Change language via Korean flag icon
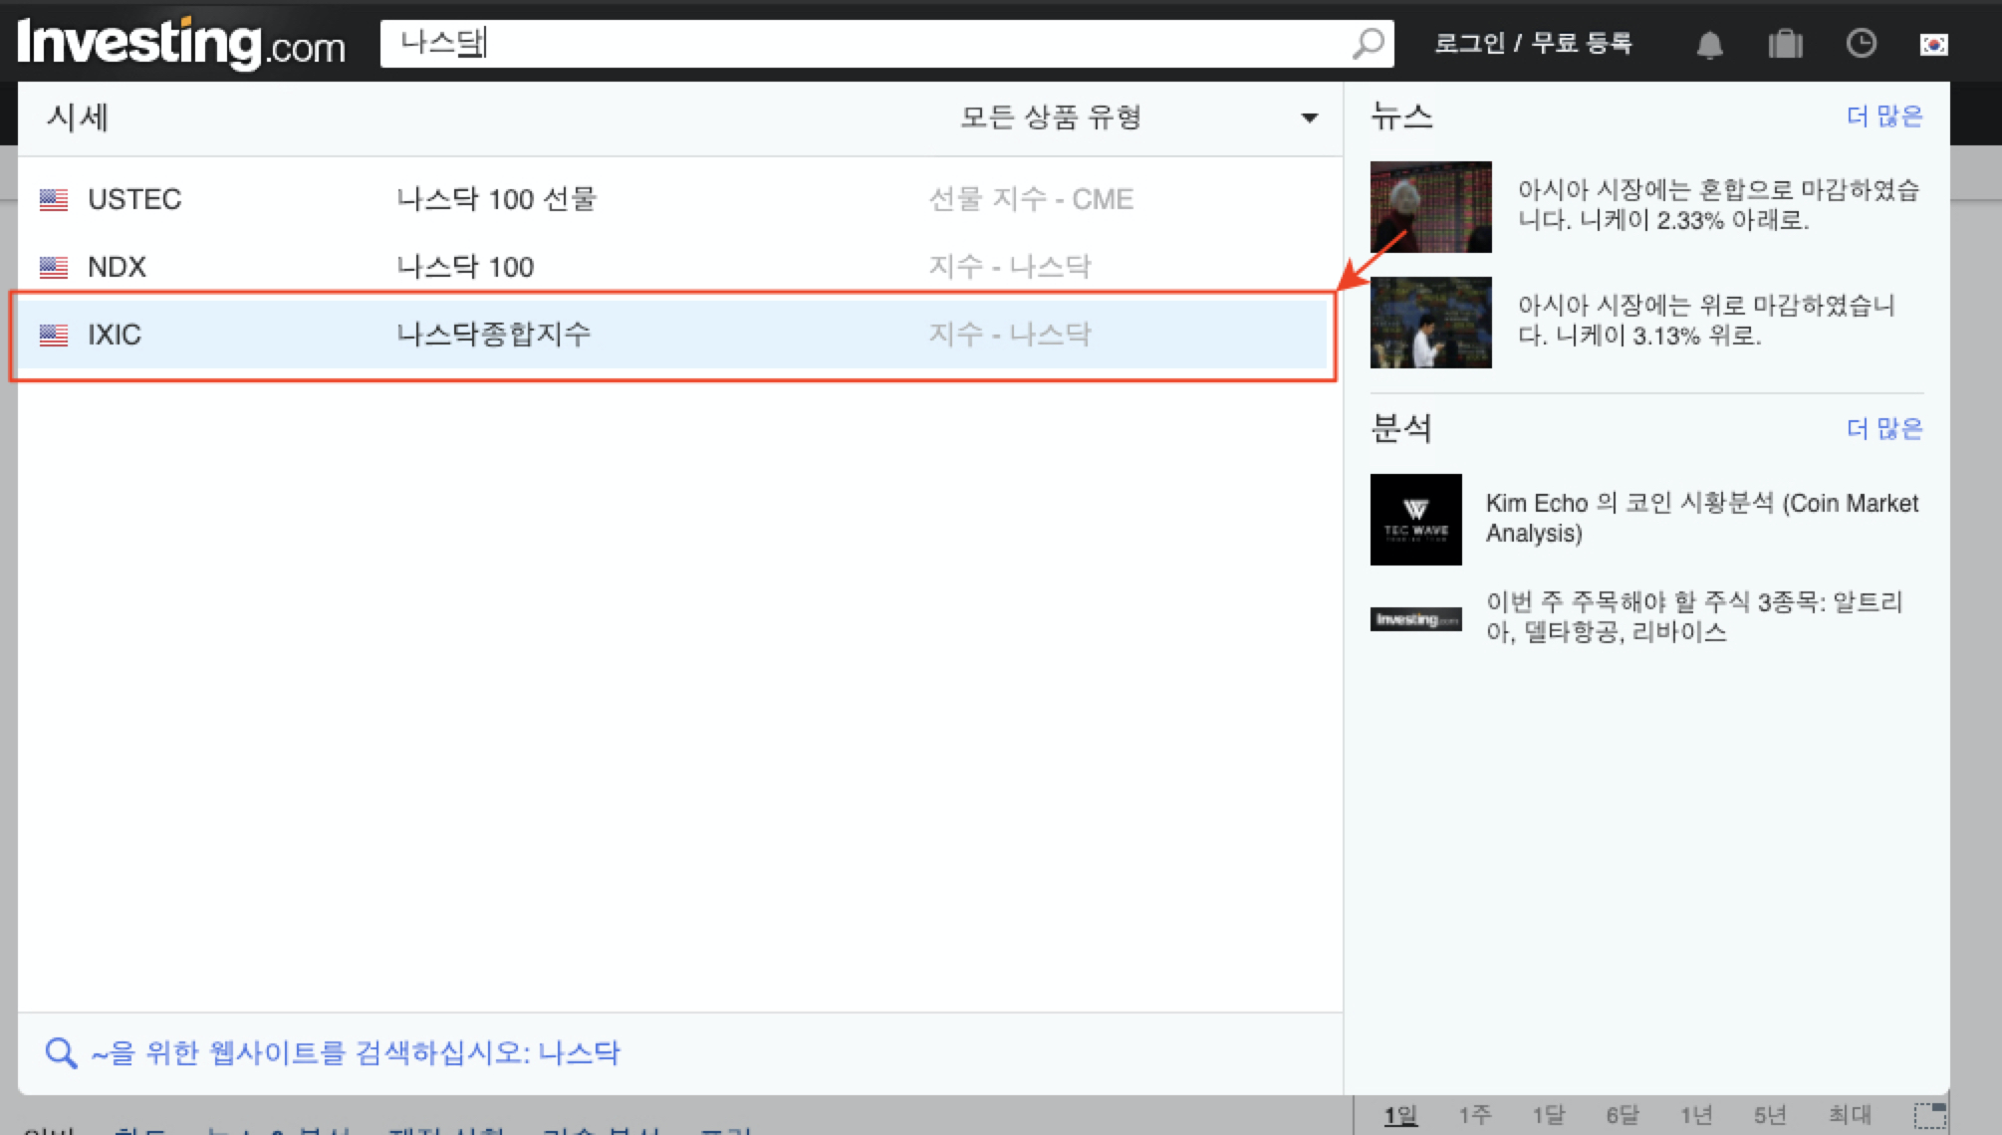2002x1135 pixels. tap(1933, 44)
